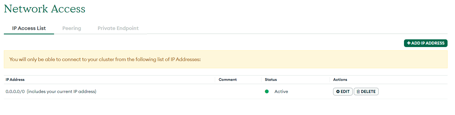
Task: Click the plus icon on Add IP Address
Action: click(x=409, y=43)
